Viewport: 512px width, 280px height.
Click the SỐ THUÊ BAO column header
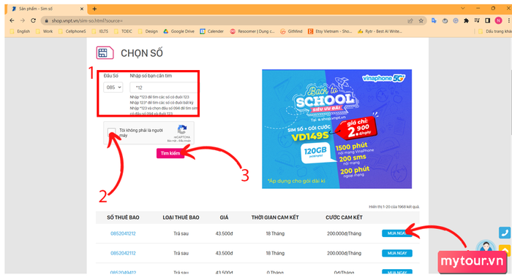coord(123,217)
